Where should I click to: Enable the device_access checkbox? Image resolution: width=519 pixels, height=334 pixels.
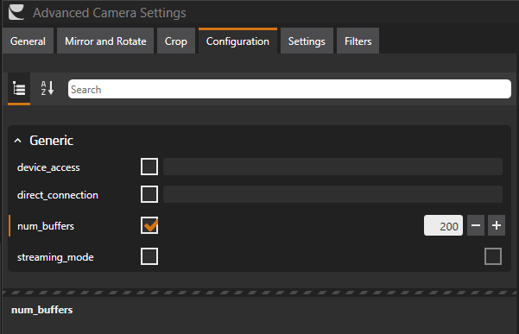(149, 167)
